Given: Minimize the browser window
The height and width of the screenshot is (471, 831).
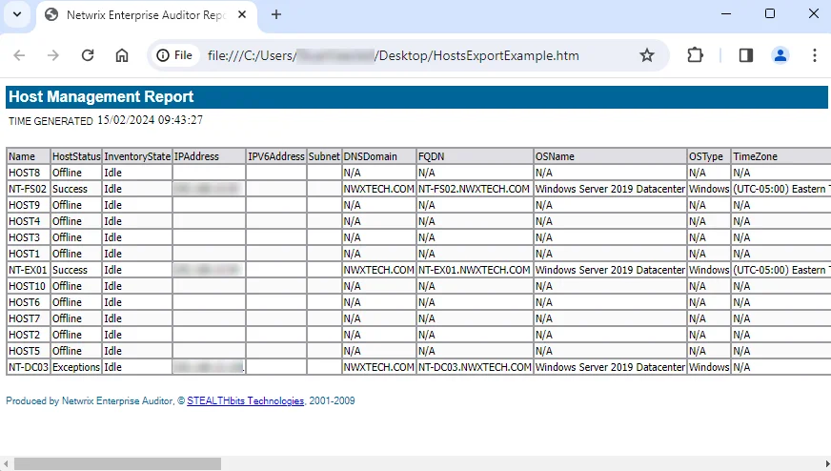Looking at the screenshot, I should pos(726,14).
